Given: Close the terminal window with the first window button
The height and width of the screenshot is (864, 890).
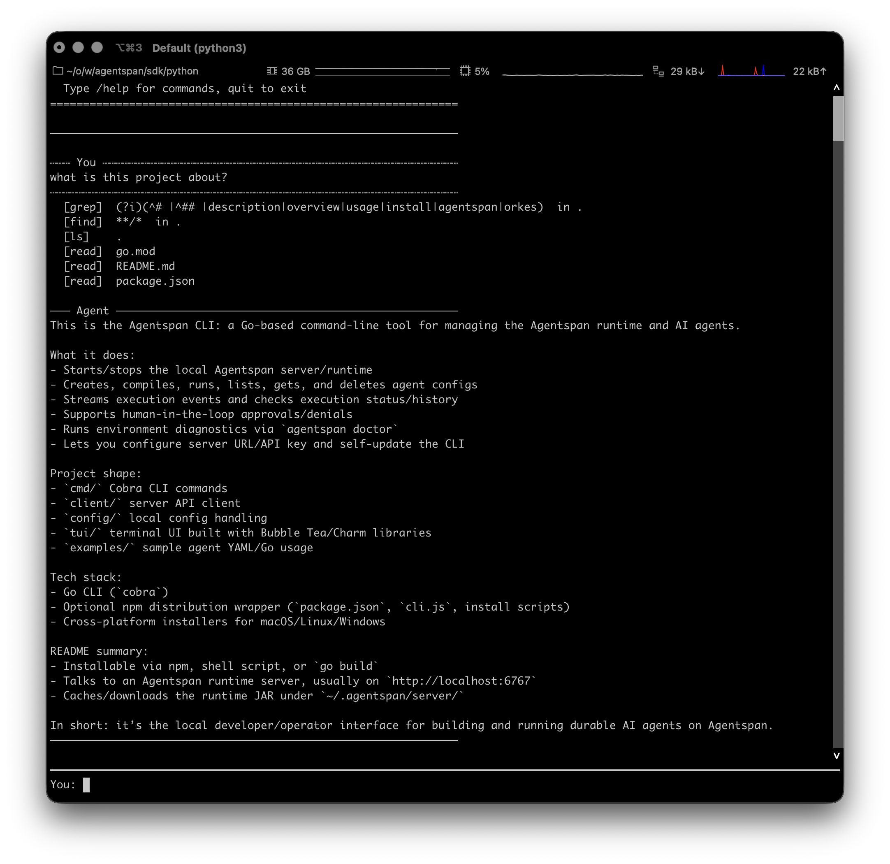Looking at the screenshot, I should point(59,47).
